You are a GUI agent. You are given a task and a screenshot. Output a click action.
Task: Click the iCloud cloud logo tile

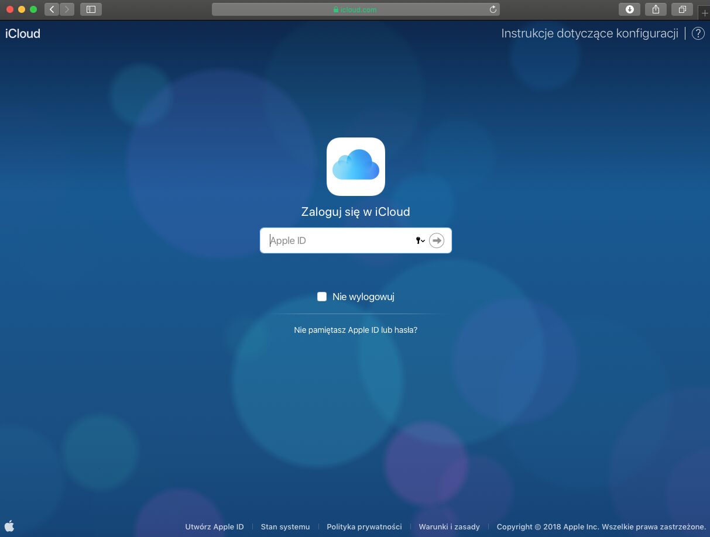pos(356,167)
